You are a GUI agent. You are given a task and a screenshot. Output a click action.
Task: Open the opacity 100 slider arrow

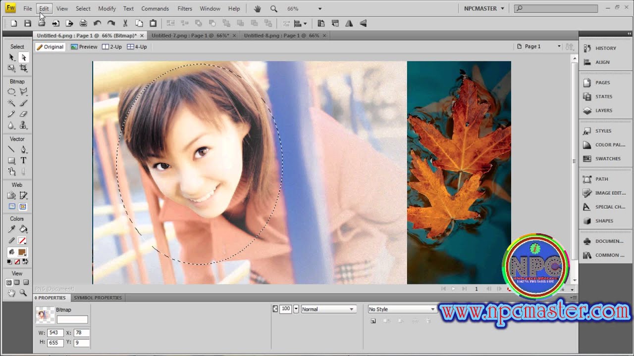pos(296,309)
